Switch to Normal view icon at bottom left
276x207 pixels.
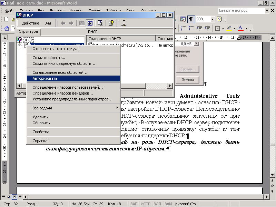(3, 197)
